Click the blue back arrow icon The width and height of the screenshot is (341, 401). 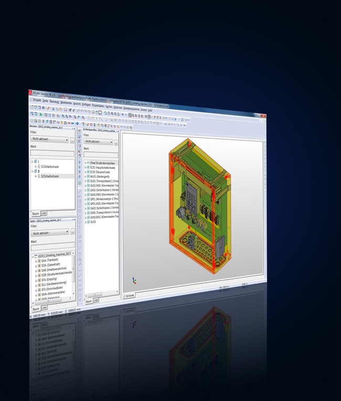click(123, 115)
